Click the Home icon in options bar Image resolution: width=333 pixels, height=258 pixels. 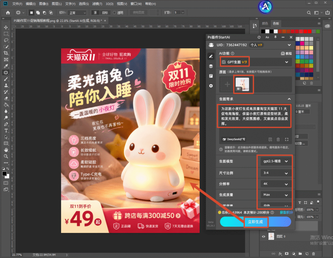[8, 13]
